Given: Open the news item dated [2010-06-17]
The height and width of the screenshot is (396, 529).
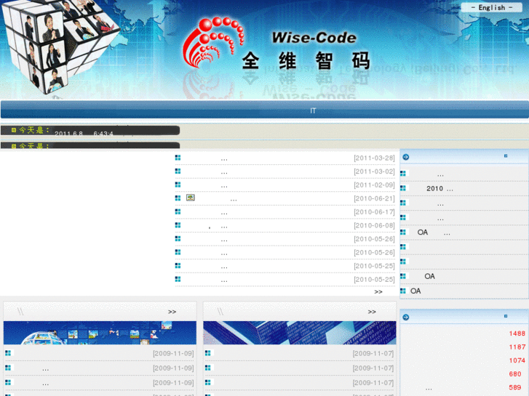Looking at the screenshot, I should tap(285, 212).
